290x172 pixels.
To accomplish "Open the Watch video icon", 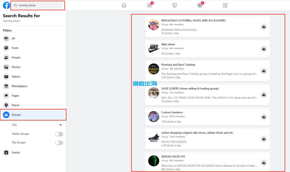I will pos(175,5).
